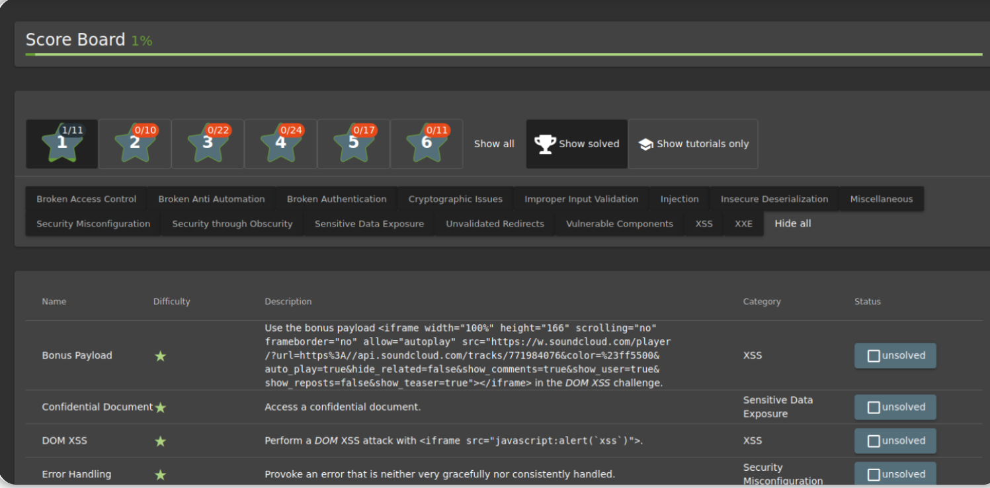Click the Category column header
This screenshot has height=488, width=990.
(762, 301)
